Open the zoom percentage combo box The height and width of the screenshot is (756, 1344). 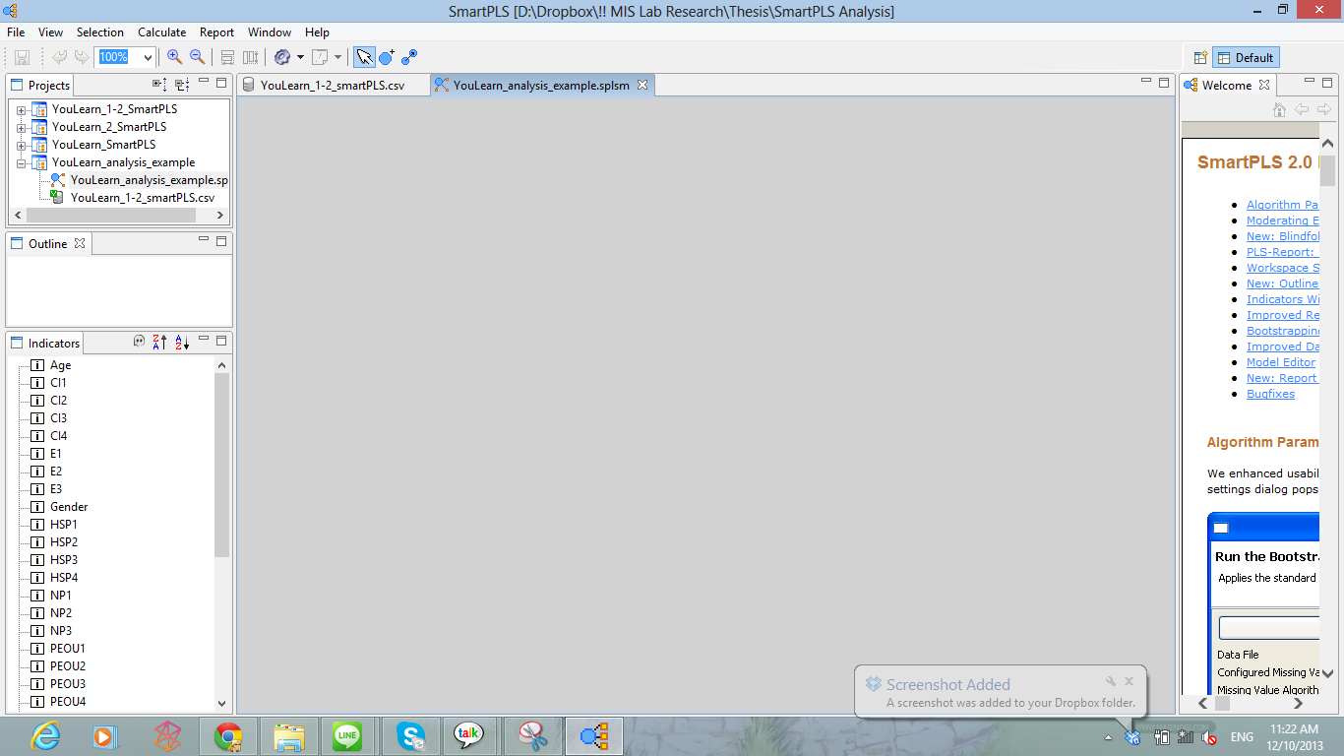click(x=148, y=57)
